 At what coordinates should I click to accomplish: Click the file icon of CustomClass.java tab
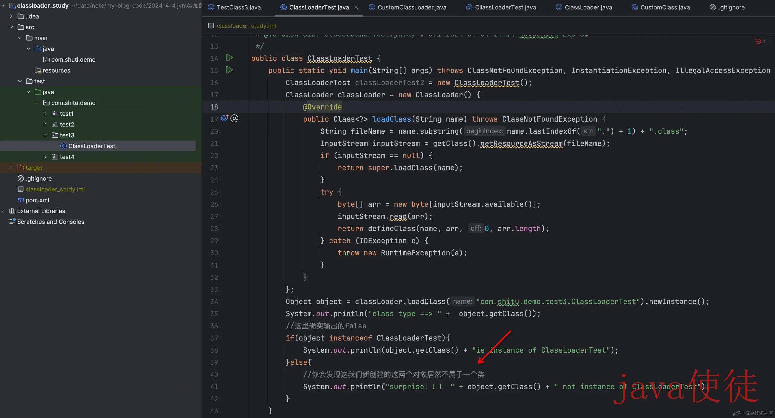(635, 7)
